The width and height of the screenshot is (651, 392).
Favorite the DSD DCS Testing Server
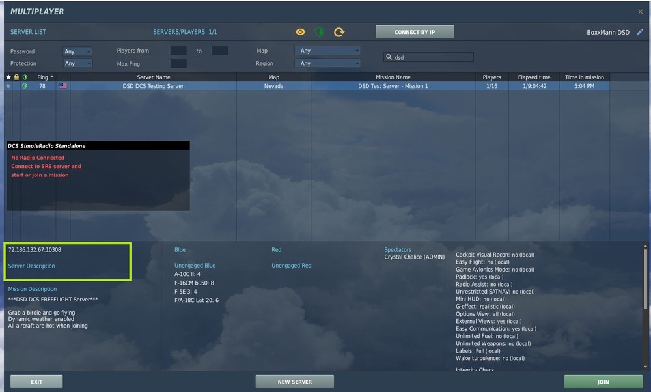pos(7,85)
